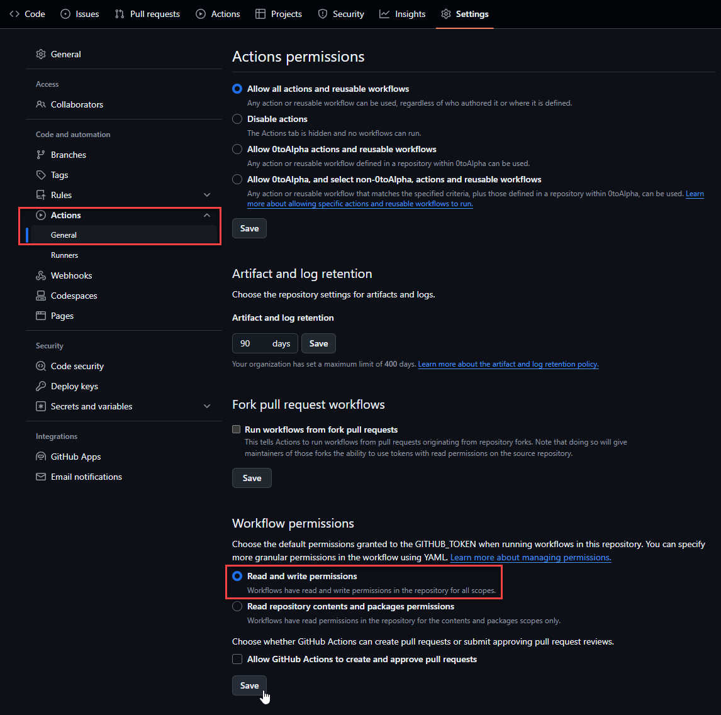Open the Codespaces settings page
This screenshot has height=715, width=721.
click(x=74, y=295)
